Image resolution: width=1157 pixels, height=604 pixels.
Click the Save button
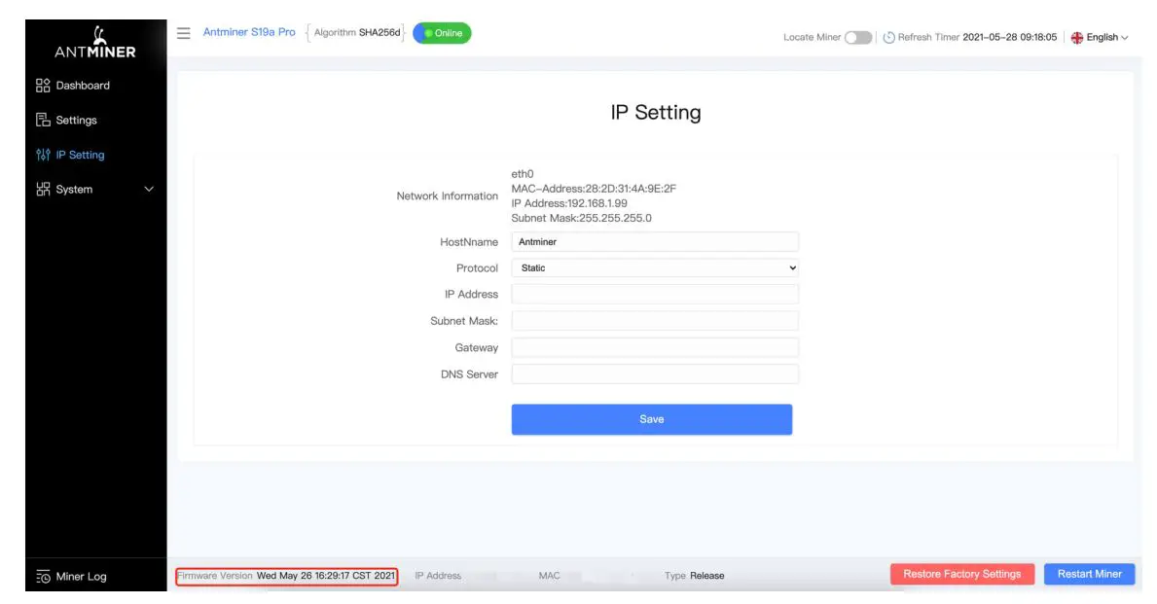click(x=652, y=418)
